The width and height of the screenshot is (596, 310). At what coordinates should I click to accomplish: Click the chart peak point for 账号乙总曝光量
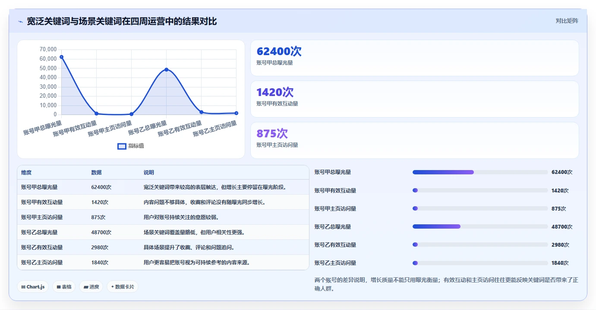(167, 69)
